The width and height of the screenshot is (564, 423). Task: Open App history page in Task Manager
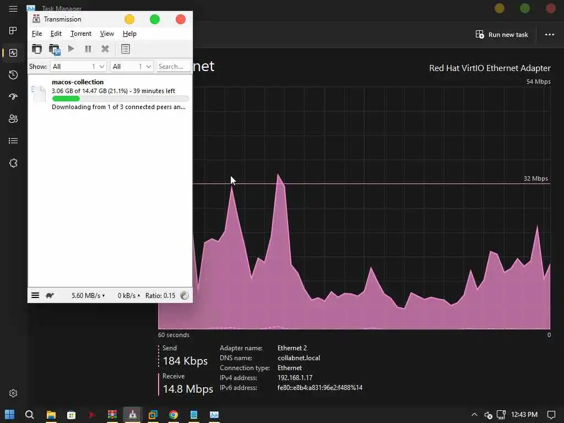pos(13,75)
